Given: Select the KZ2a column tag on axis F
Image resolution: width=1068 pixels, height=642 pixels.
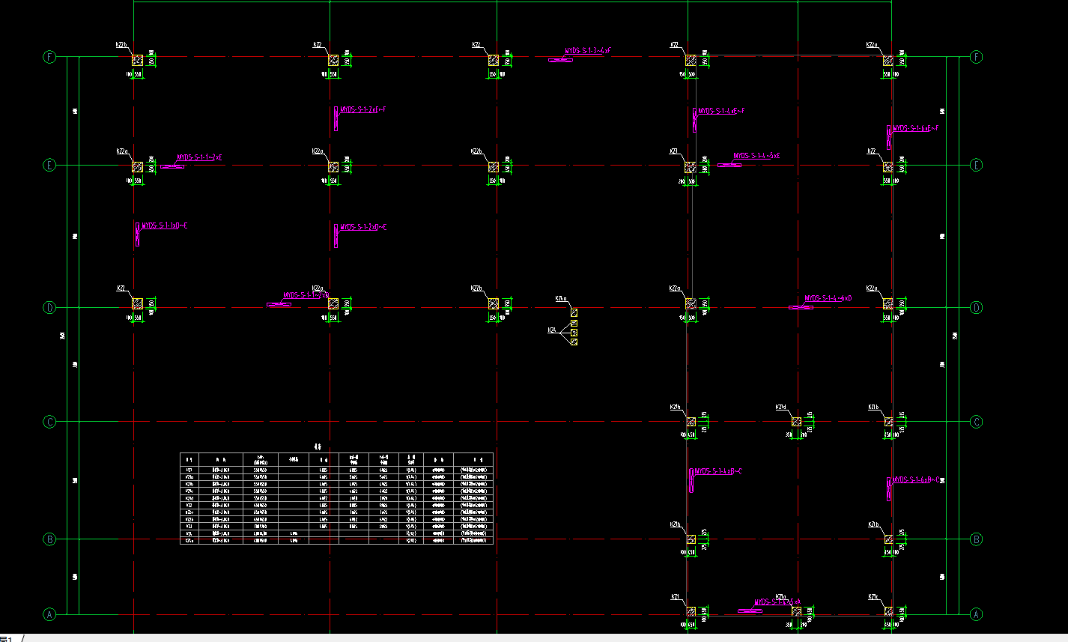Looking at the screenshot, I should tap(872, 45).
